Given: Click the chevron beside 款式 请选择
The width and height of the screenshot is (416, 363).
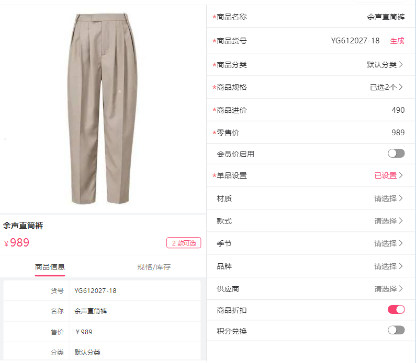Looking at the screenshot, I should pyautogui.click(x=401, y=220).
